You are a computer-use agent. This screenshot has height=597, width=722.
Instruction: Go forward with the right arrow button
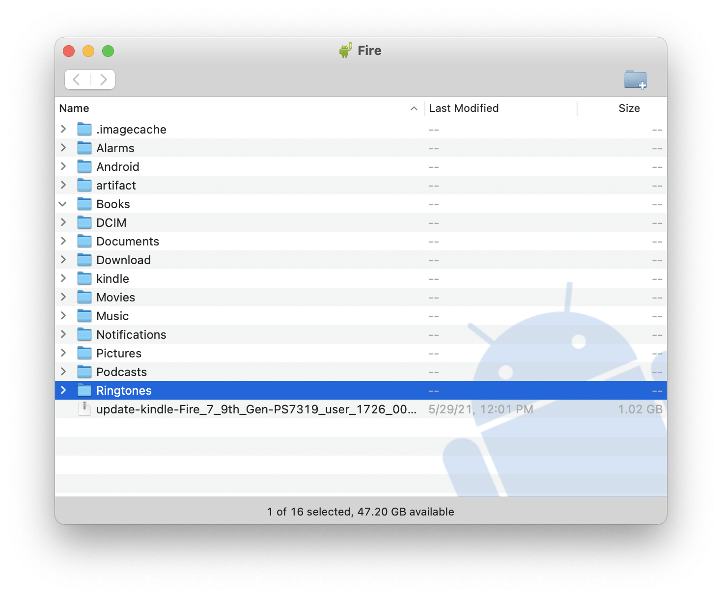(103, 80)
